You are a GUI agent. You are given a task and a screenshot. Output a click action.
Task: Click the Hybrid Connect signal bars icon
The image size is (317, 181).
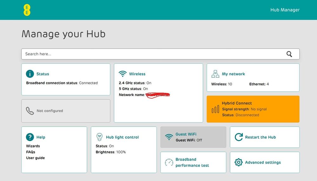click(215, 109)
